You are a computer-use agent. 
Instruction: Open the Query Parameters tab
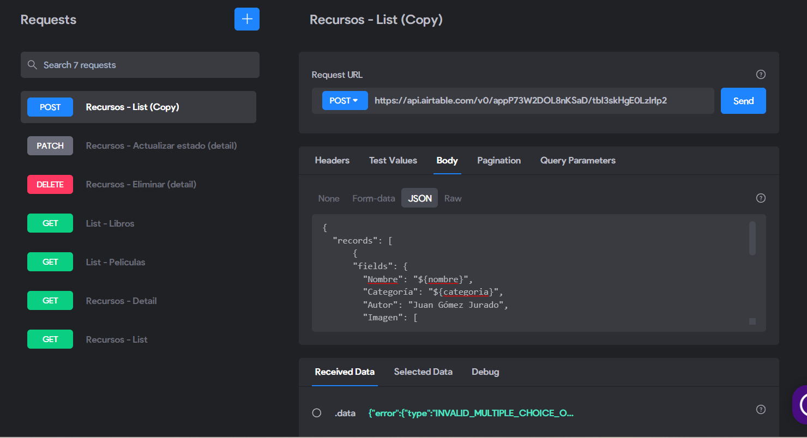578,161
